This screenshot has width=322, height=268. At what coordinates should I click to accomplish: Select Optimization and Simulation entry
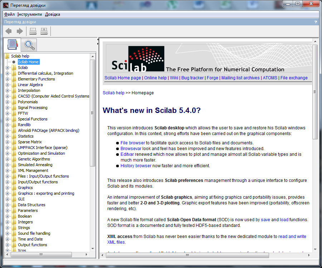[x=41, y=153]
